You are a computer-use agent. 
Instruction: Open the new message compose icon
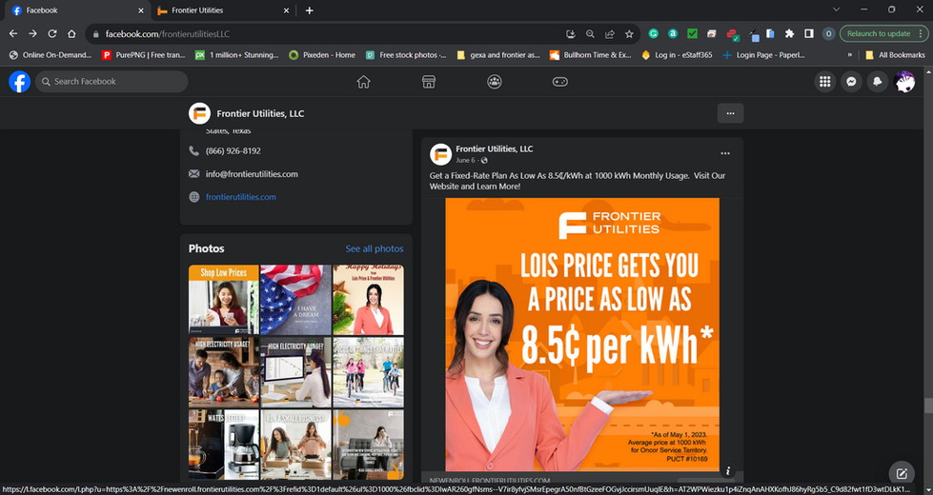pos(902,474)
